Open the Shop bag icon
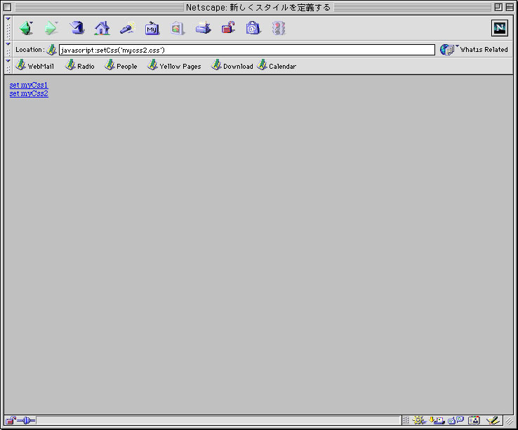Viewport: 518px width, 430px height. point(253,28)
